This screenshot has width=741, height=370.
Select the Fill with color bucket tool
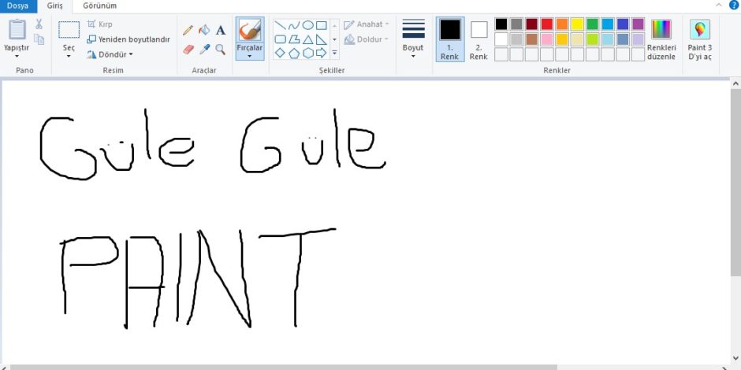click(204, 30)
